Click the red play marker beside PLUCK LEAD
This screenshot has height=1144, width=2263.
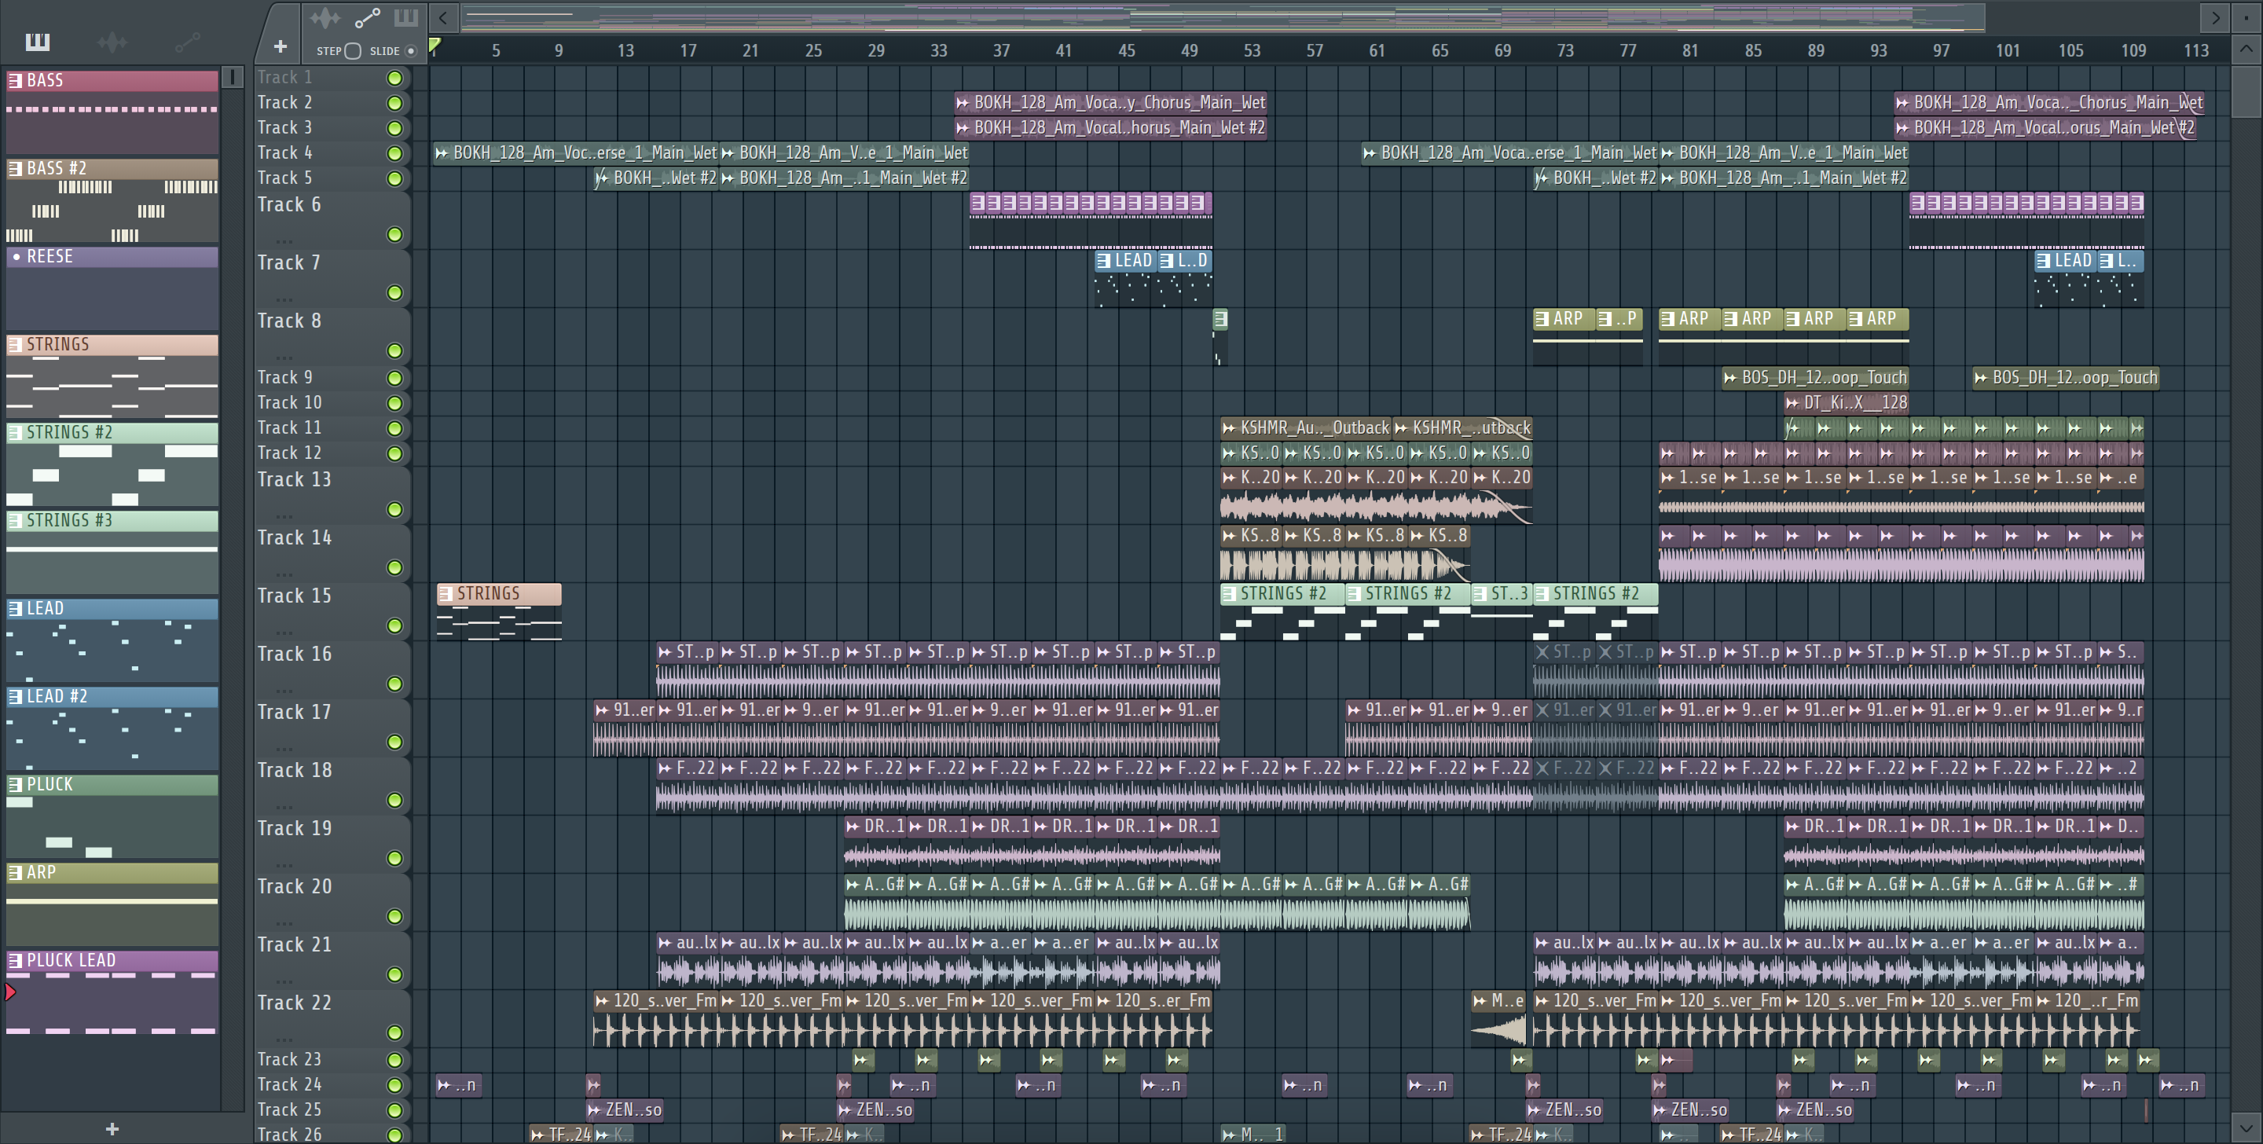[9, 993]
